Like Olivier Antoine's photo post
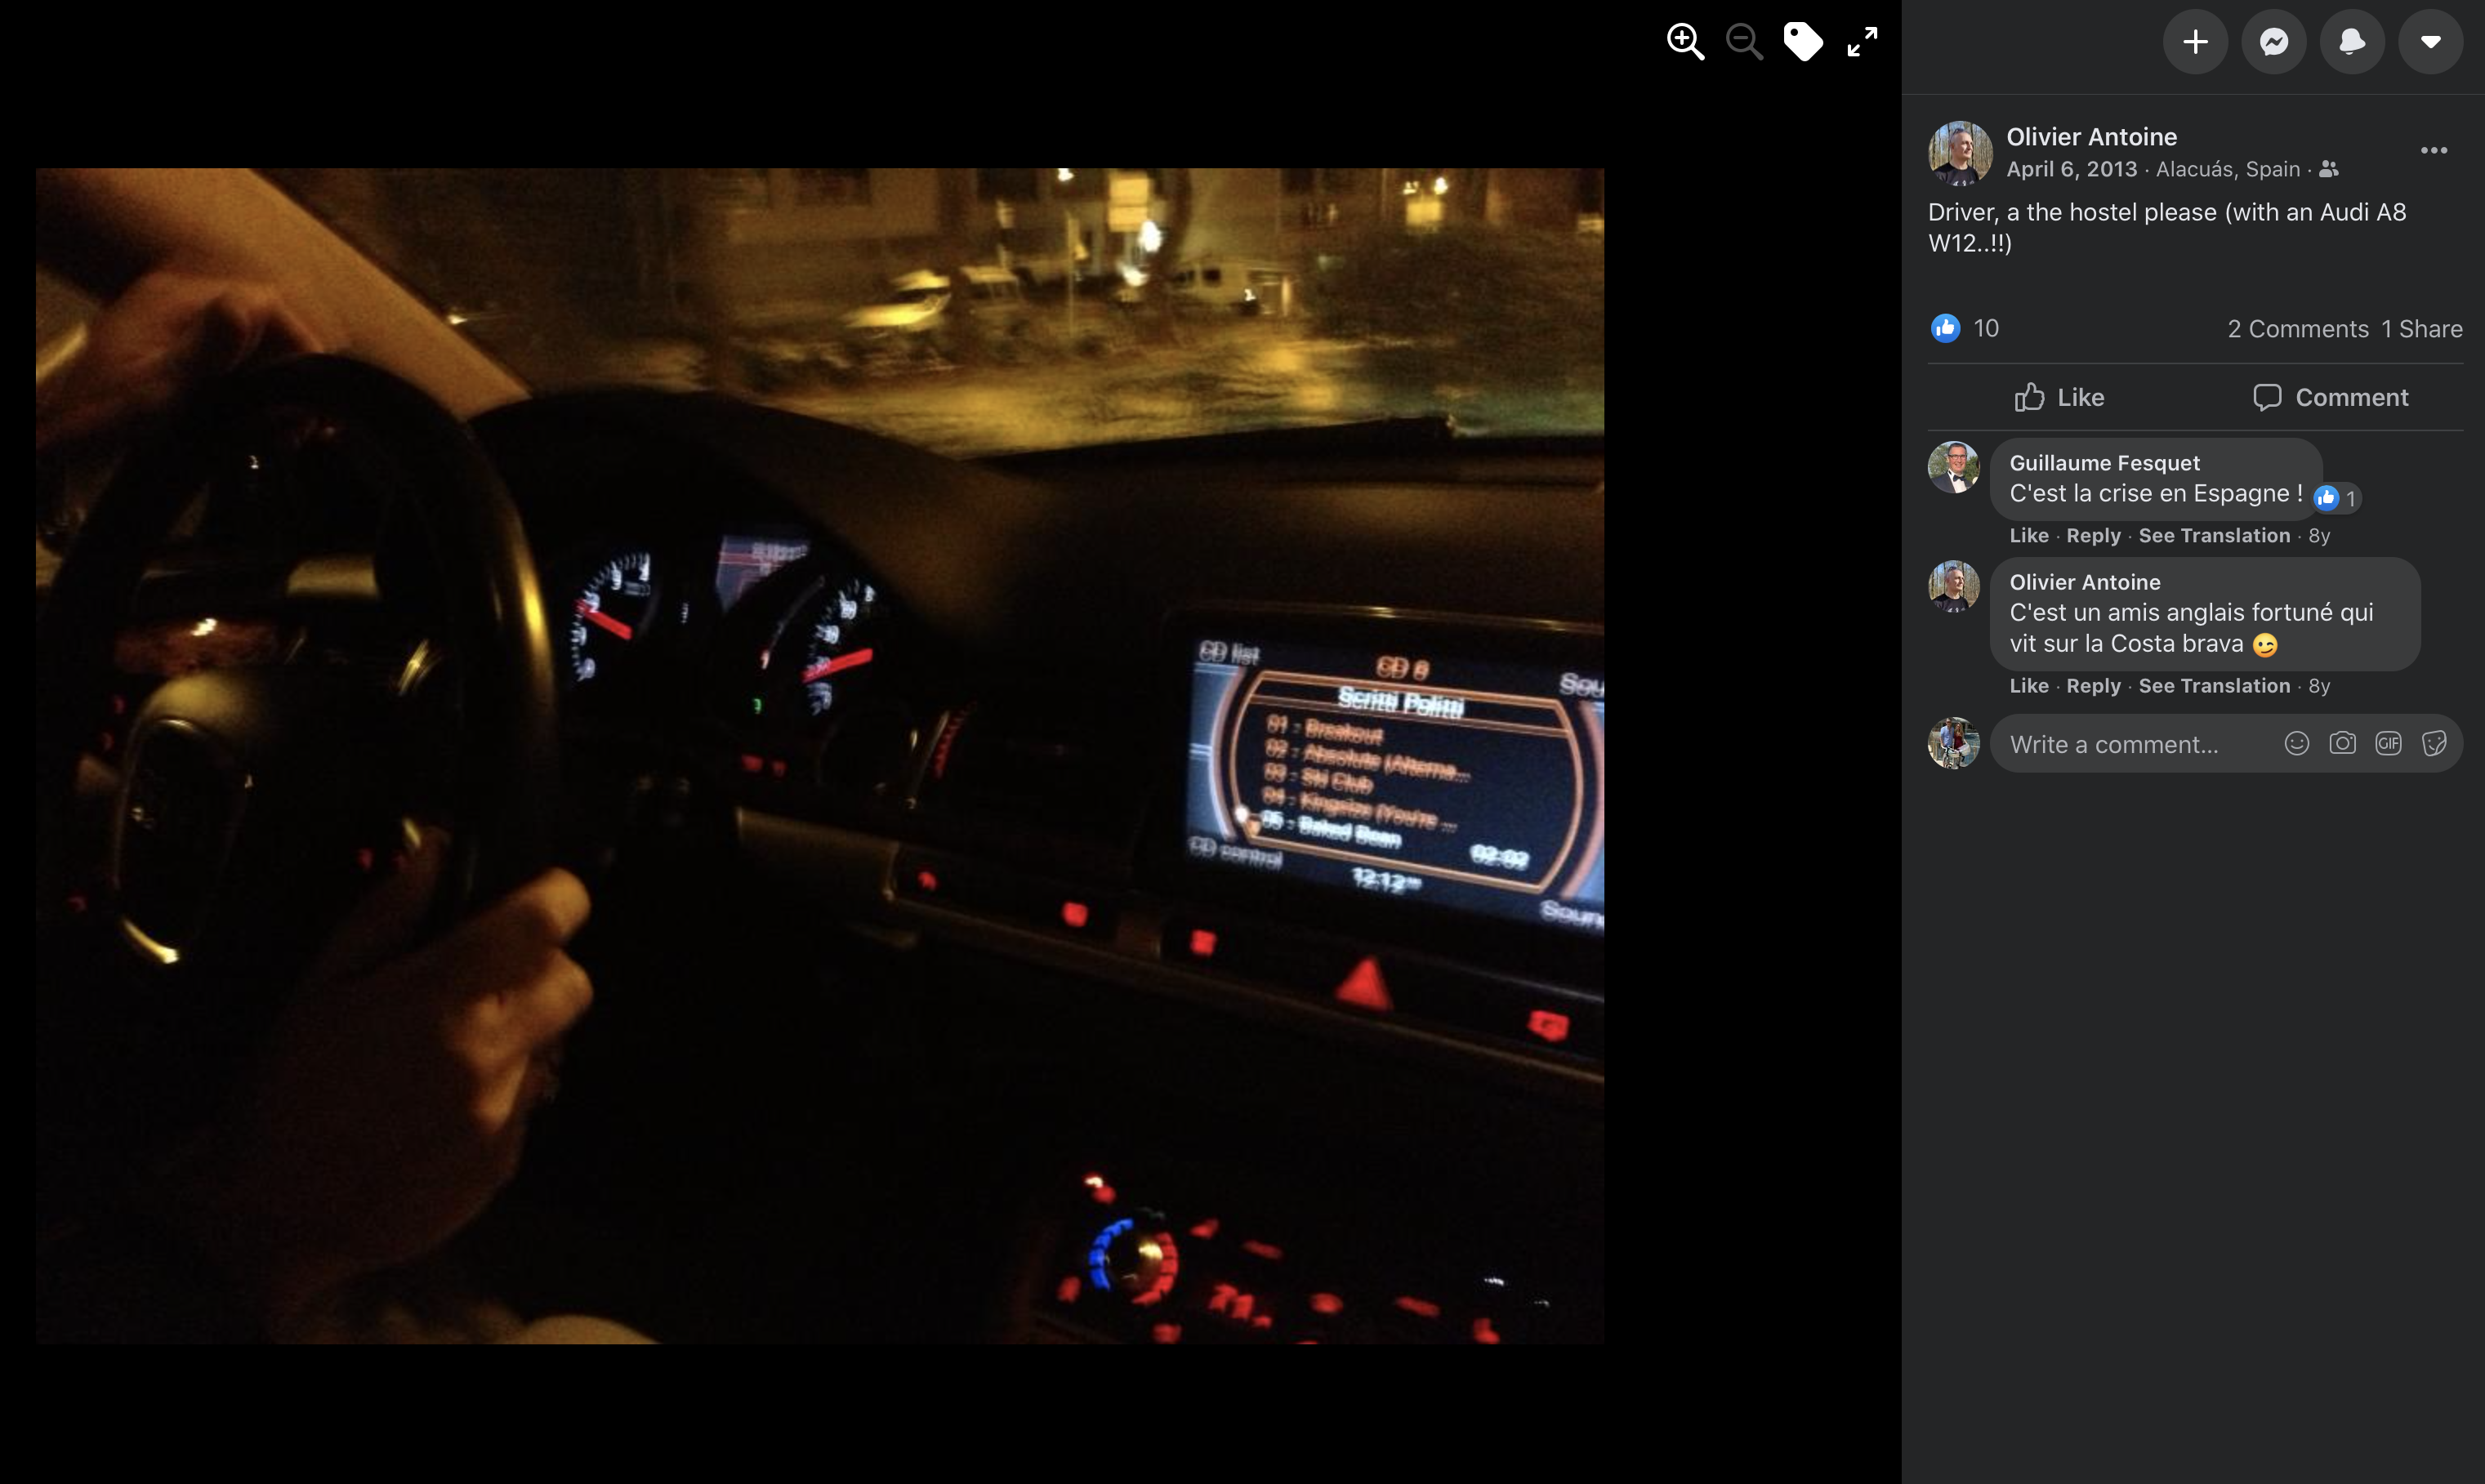This screenshot has width=2485, height=1484. pyautogui.click(x=2060, y=397)
